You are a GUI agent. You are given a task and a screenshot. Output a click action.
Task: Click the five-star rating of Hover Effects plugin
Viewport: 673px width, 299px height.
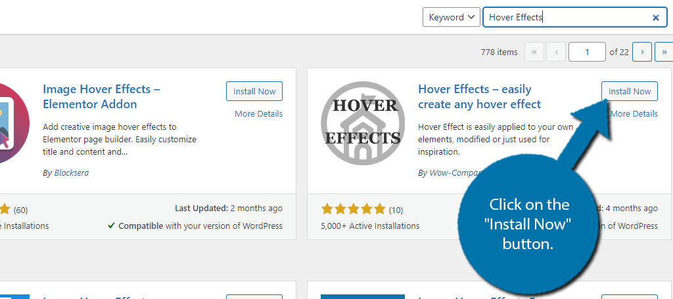coord(353,209)
